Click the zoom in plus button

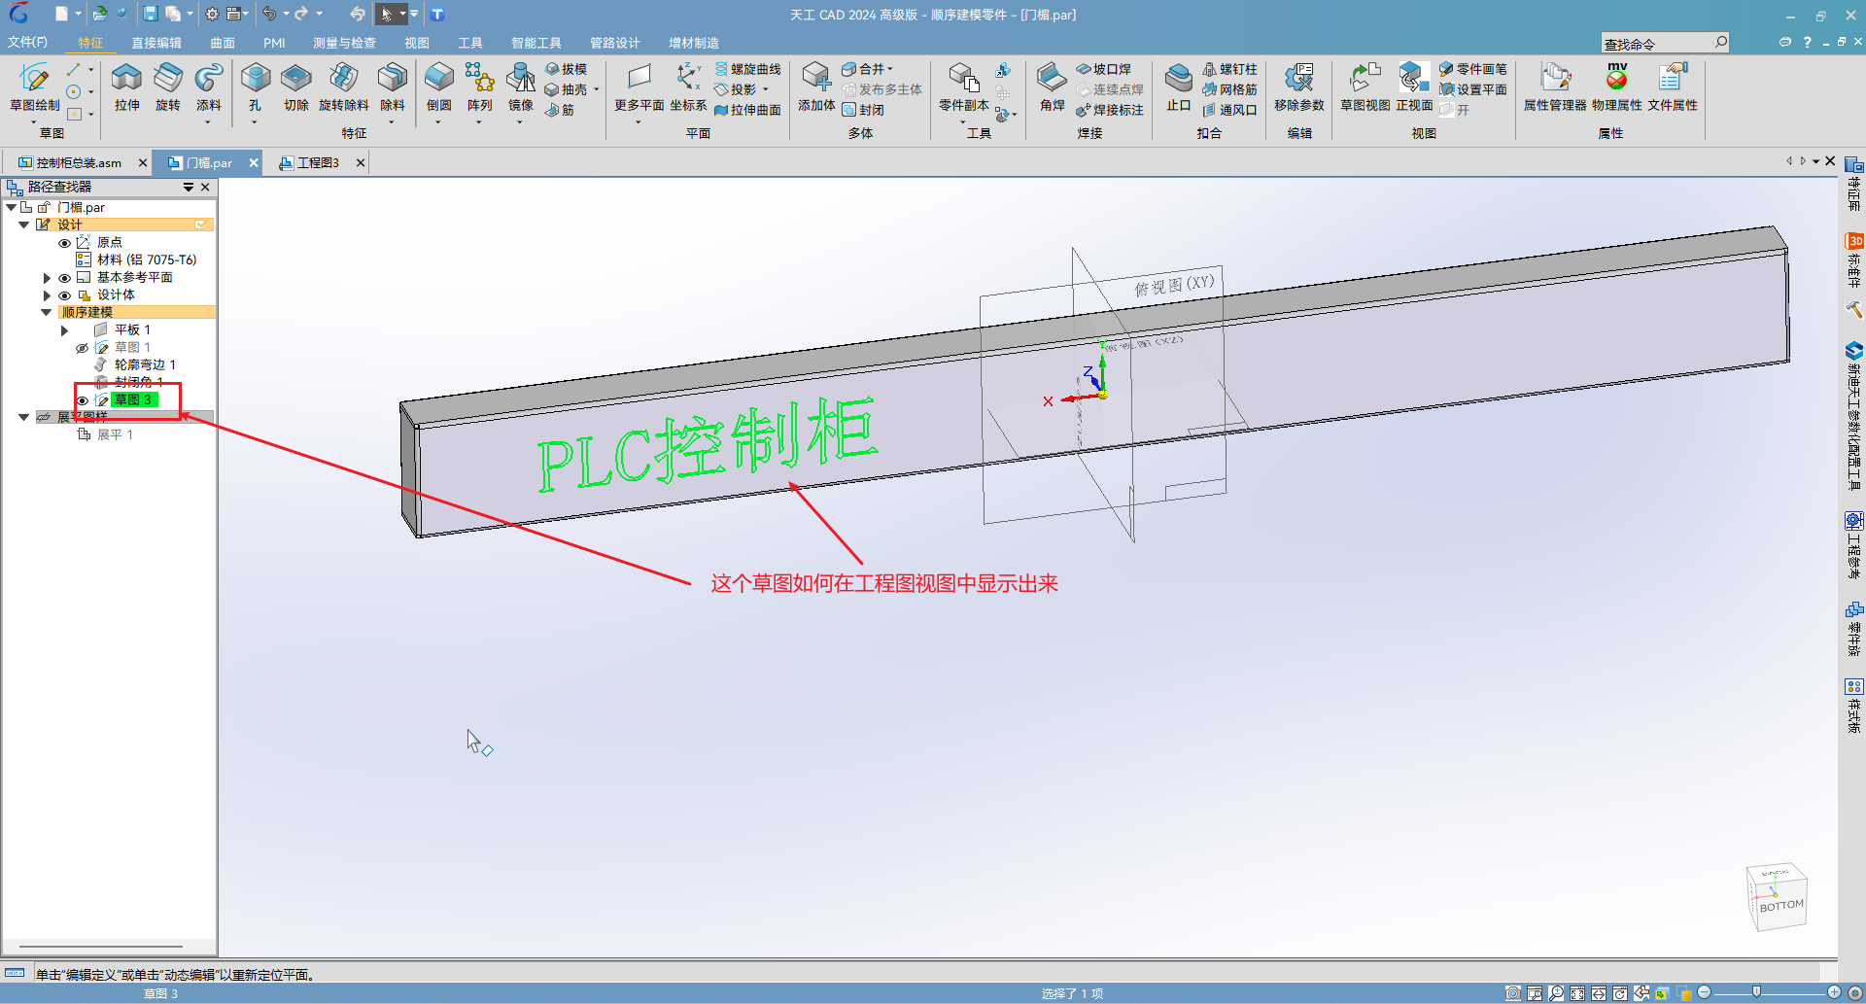click(1834, 992)
